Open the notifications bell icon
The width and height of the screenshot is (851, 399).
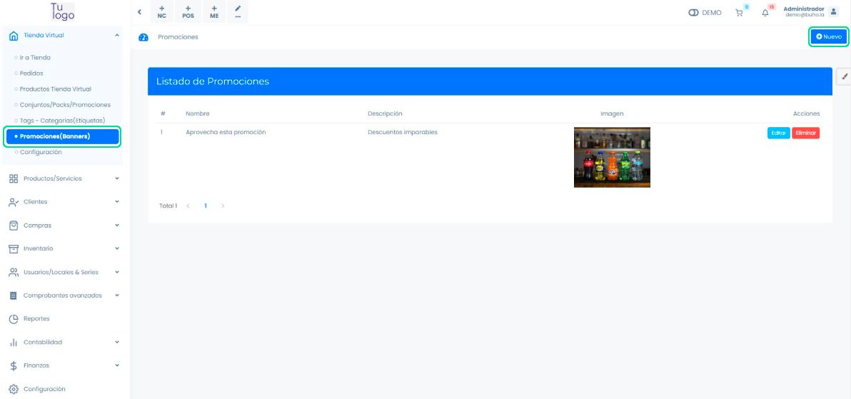pyautogui.click(x=765, y=13)
